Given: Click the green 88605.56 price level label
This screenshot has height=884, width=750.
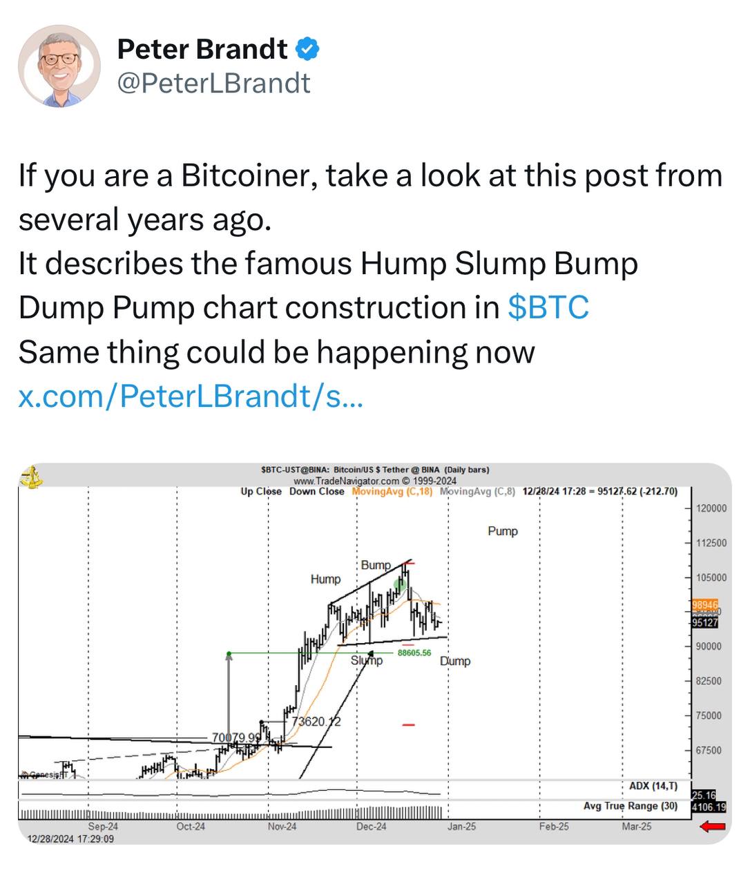Looking at the screenshot, I should 414,653.
